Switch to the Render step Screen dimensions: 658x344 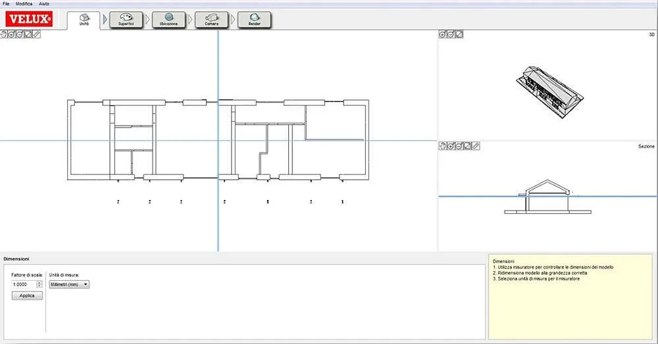254,20
